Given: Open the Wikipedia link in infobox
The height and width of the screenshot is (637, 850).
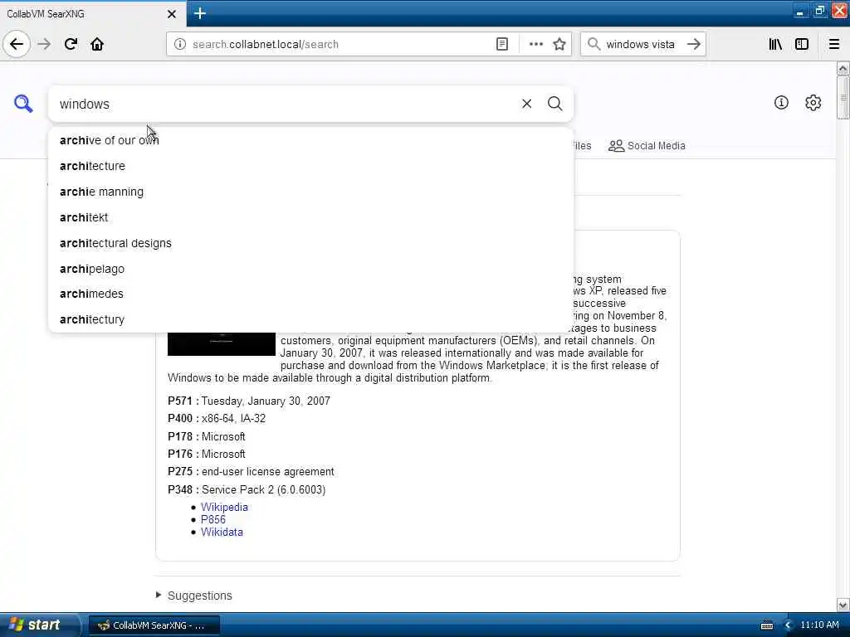Looking at the screenshot, I should click(x=224, y=507).
